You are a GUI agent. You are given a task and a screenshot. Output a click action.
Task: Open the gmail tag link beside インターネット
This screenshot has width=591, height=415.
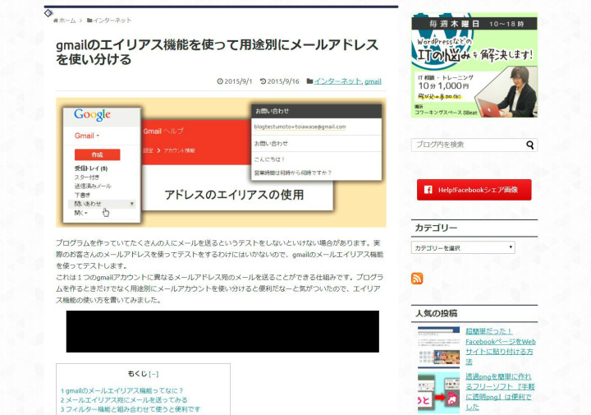(x=373, y=81)
